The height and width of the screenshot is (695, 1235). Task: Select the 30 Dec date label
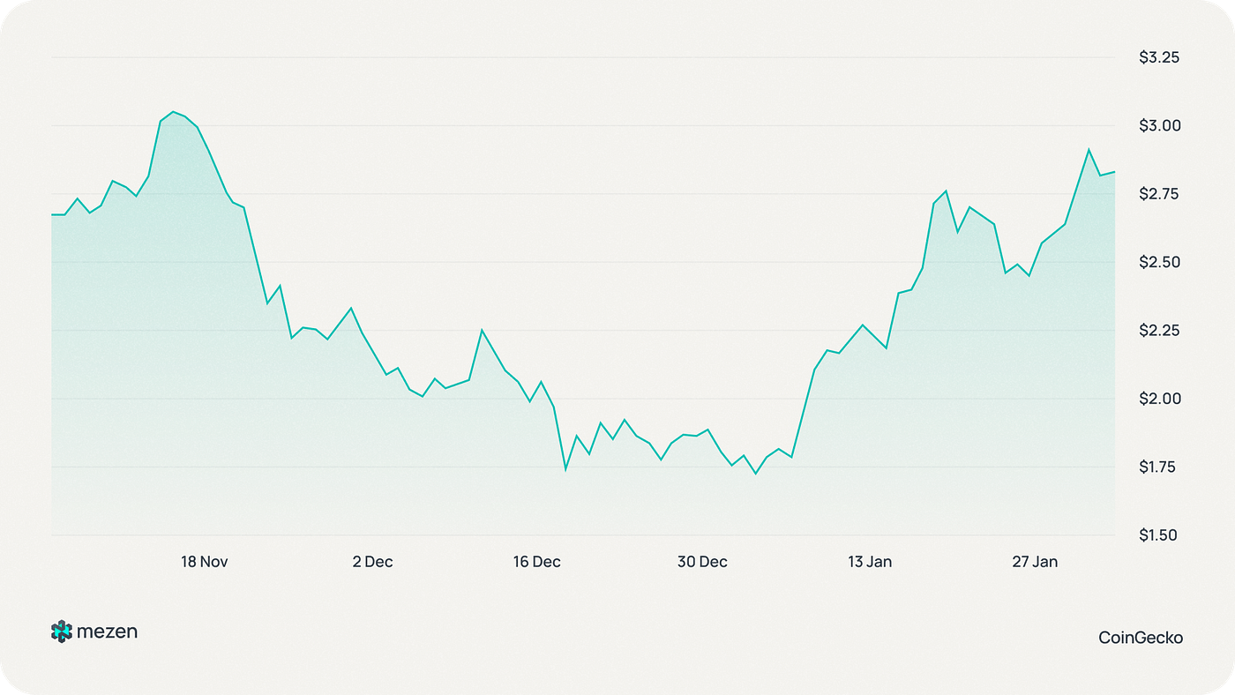click(702, 562)
